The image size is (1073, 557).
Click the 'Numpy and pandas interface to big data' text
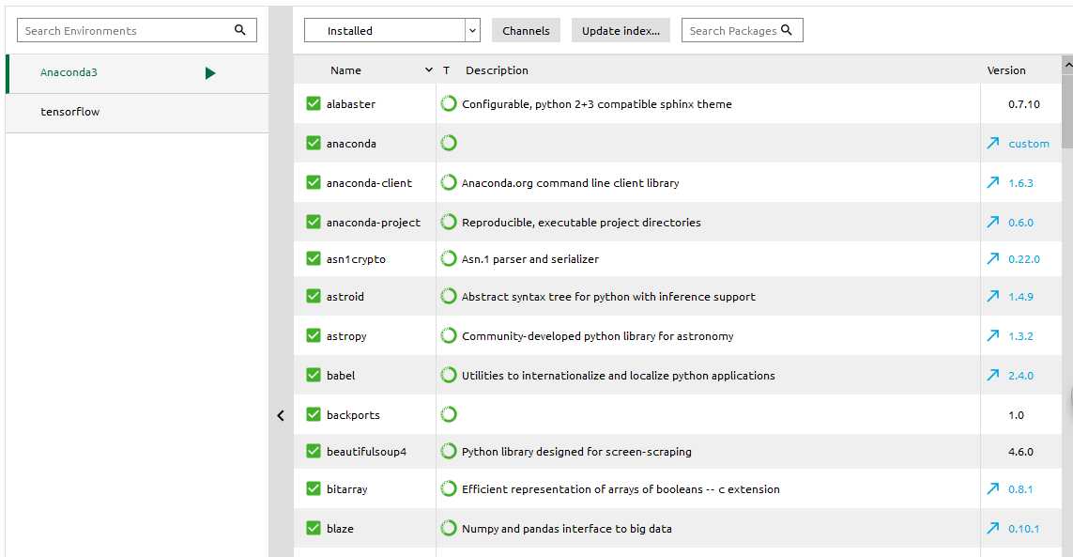pos(567,528)
